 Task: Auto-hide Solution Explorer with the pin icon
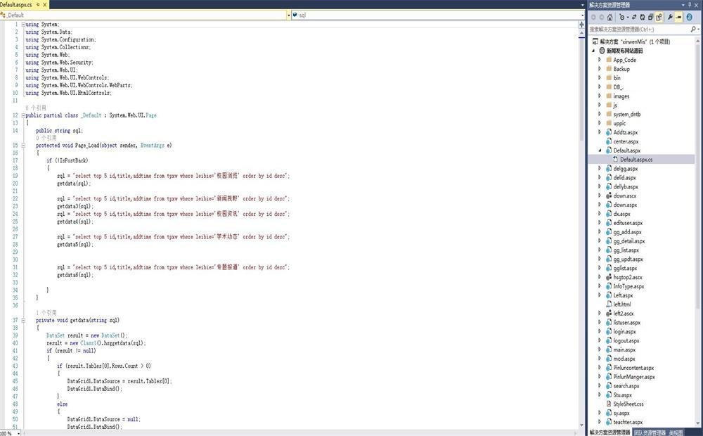tap(689, 4)
